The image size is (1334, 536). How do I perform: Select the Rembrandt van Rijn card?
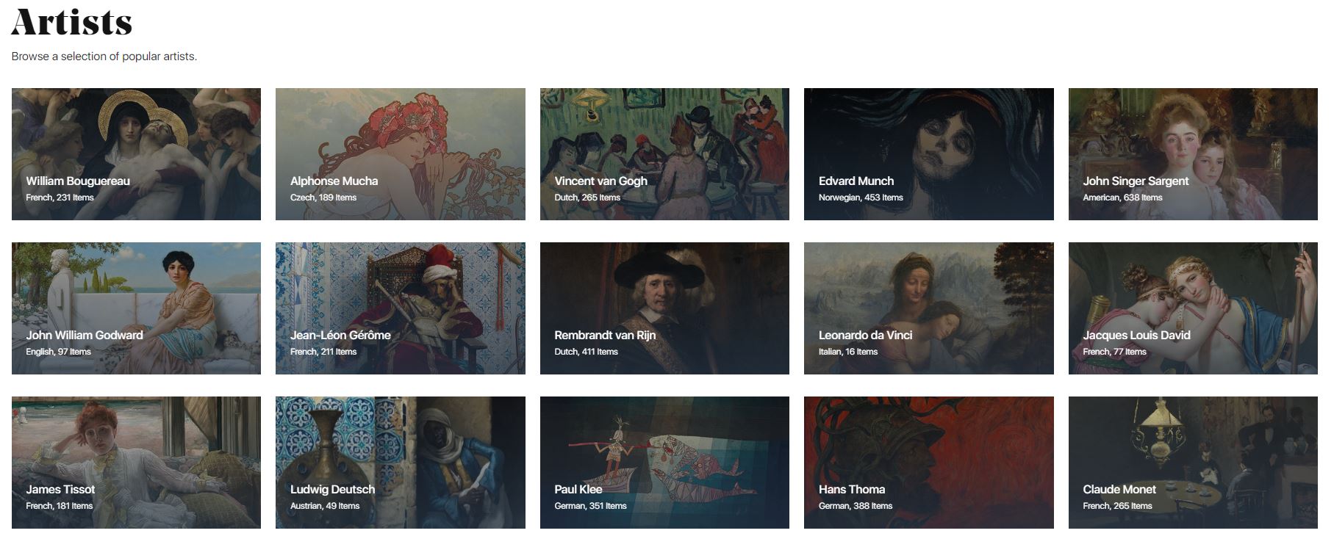(664, 308)
